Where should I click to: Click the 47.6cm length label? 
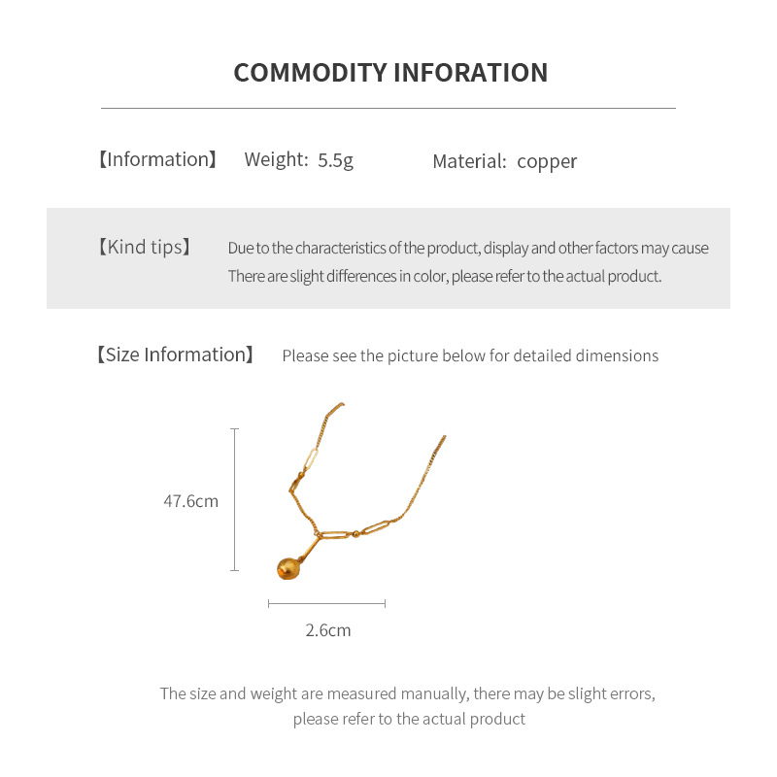click(190, 502)
